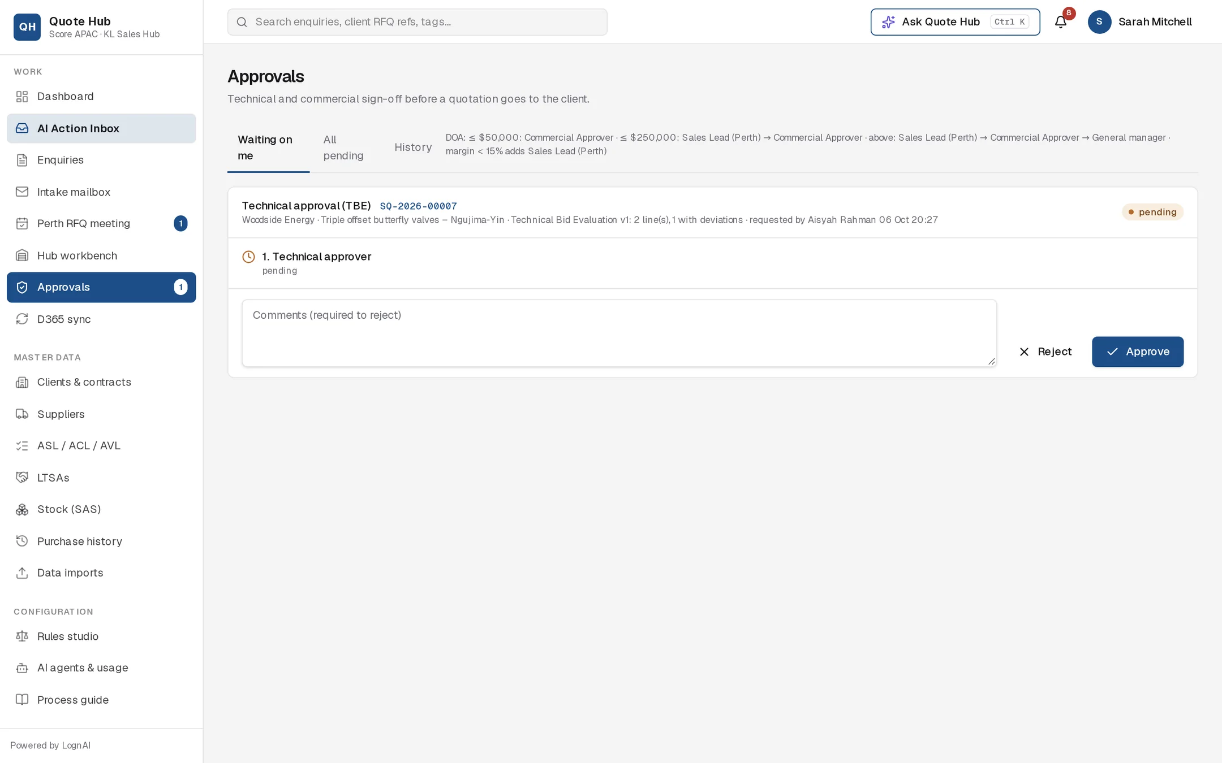Click into the Comments text area
1222x763 pixels.
[619, 333]
